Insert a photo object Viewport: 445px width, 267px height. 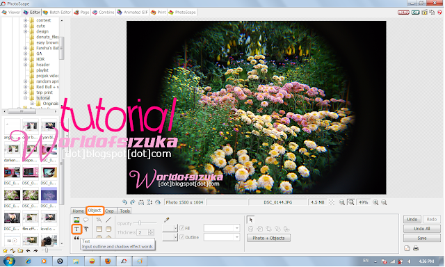[x=76, y=220]
